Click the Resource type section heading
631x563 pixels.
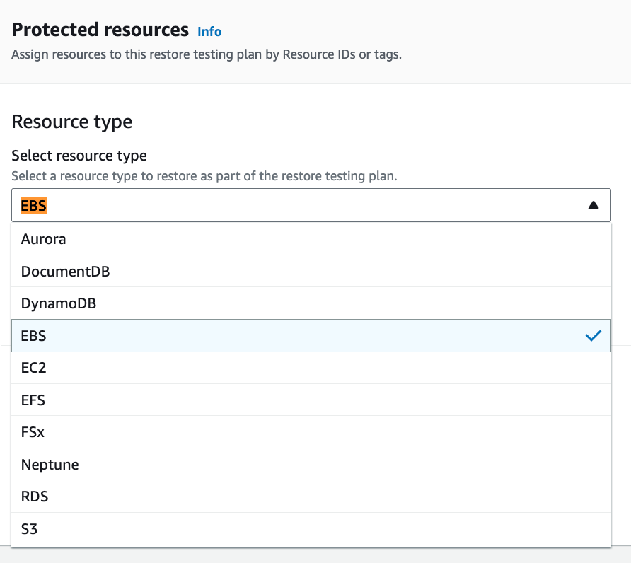pyautogui.click(x=71, y=122)
